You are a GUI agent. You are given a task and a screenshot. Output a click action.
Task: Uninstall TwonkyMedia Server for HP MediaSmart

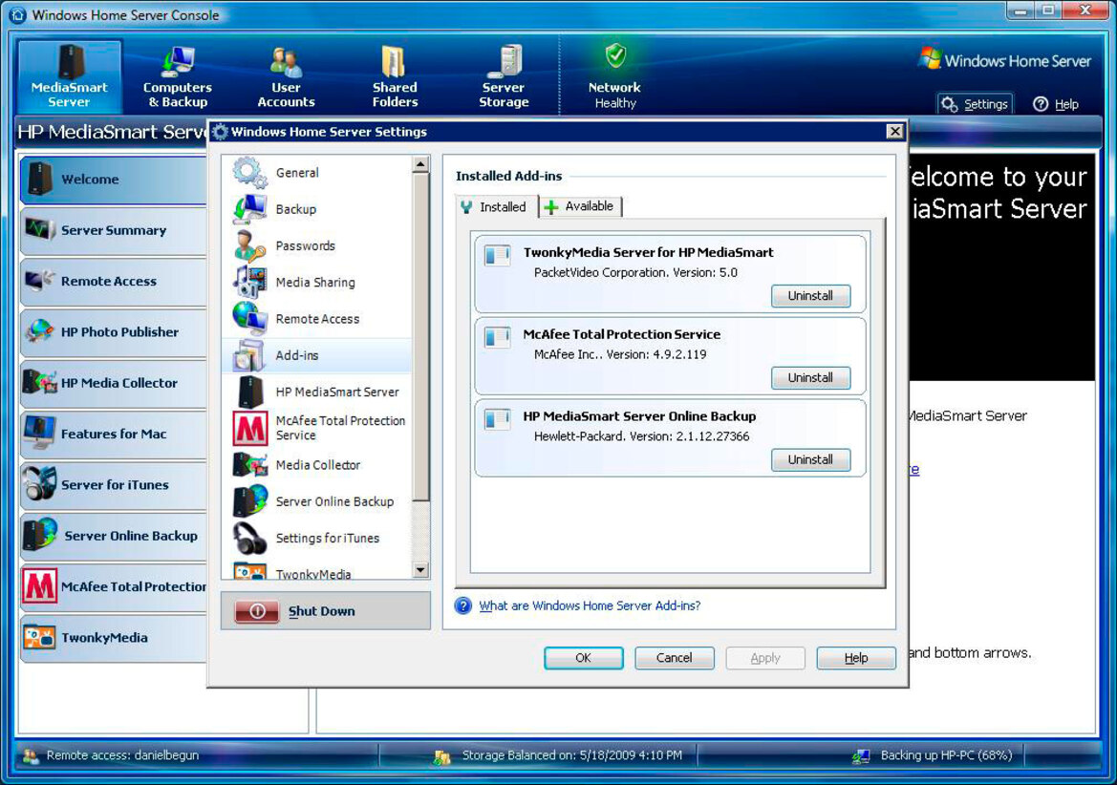click(x=810, y=295)
